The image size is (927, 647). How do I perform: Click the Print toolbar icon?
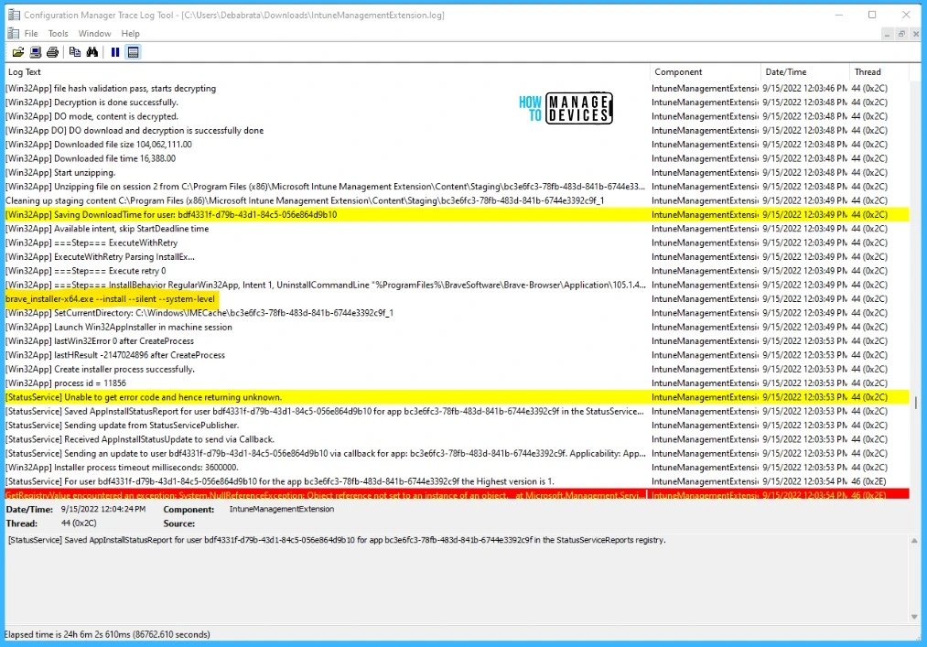click(x=52, y=52)
